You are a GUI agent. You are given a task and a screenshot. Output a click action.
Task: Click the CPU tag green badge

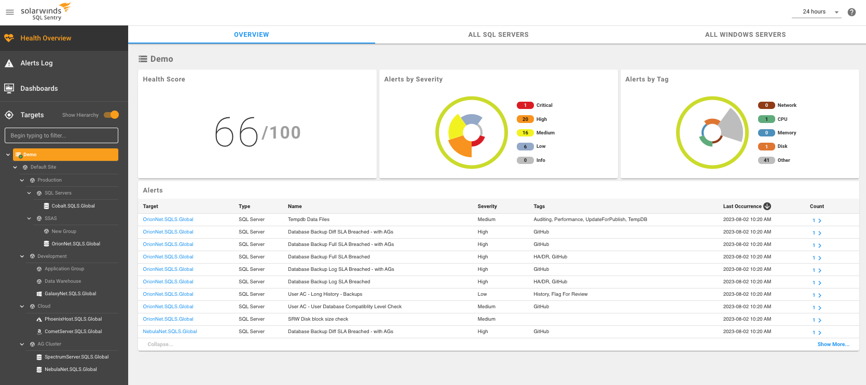(766, 119)
